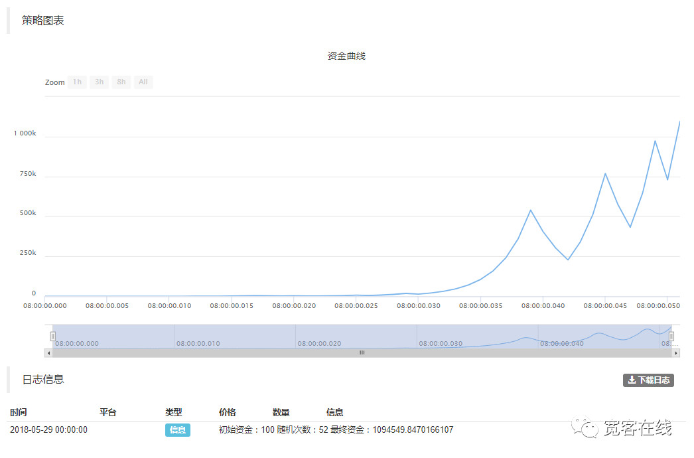694x458 pixels.
Task: Click the 资金曲线 chart title
Action: [x=346, y=56]
